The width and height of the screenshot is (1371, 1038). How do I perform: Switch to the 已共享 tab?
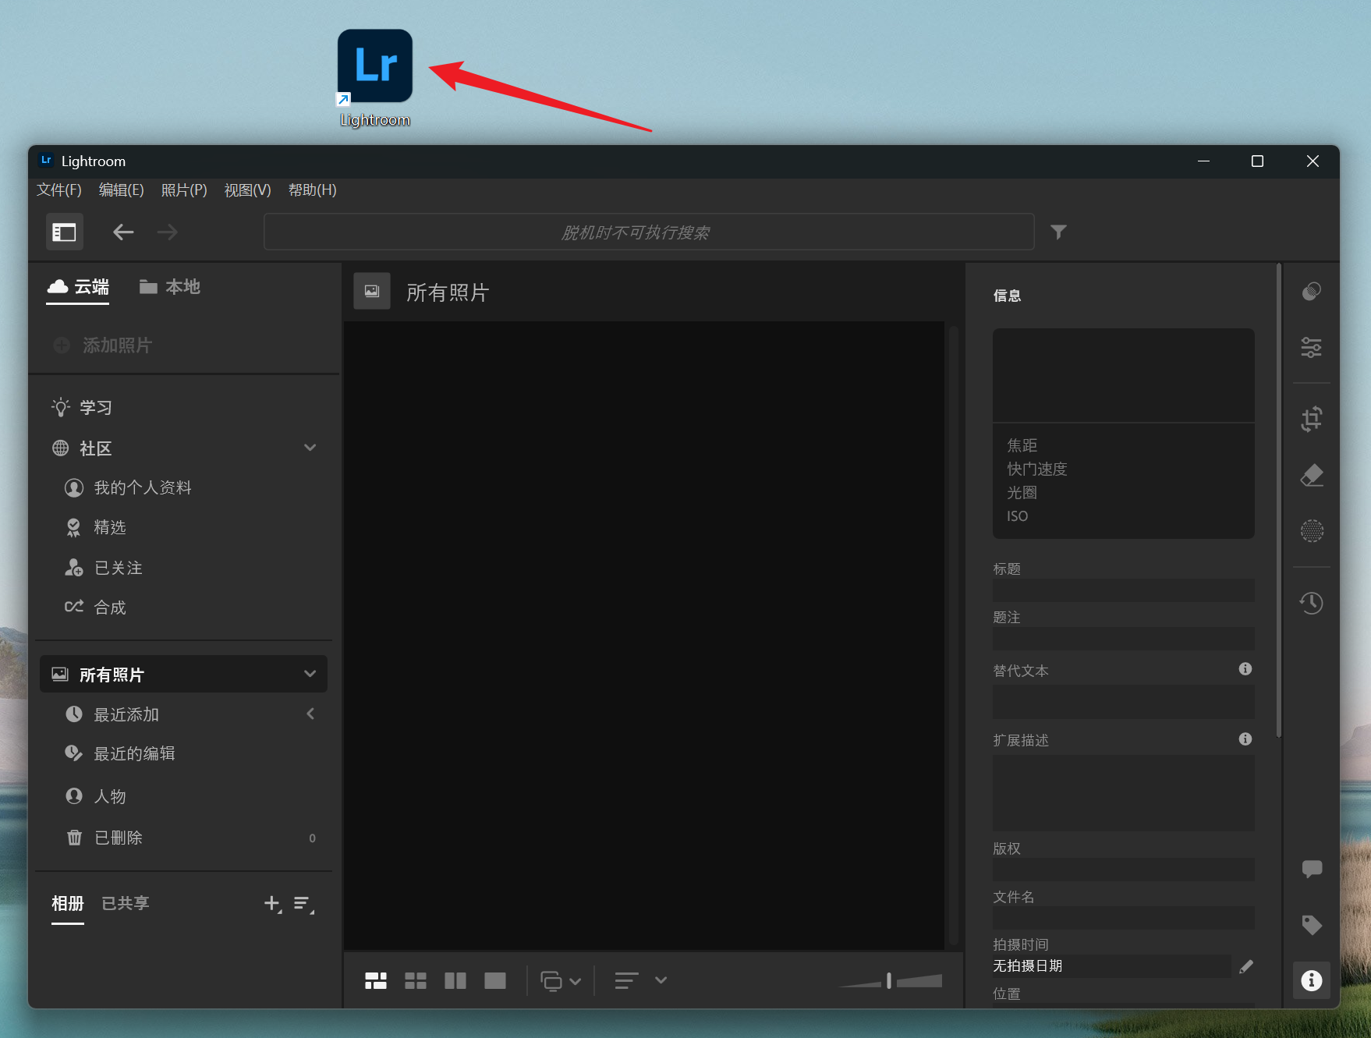pos(126,903)
